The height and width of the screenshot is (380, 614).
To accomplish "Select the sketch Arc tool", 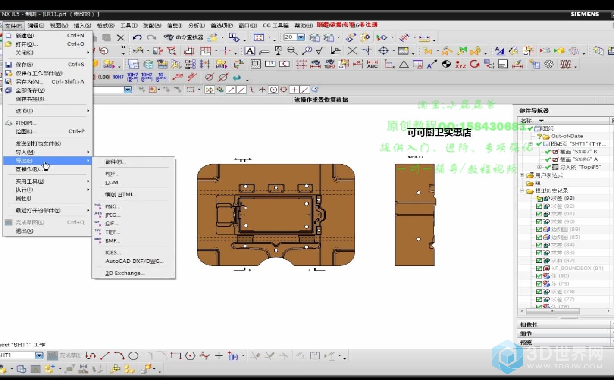I will point(119,356).
